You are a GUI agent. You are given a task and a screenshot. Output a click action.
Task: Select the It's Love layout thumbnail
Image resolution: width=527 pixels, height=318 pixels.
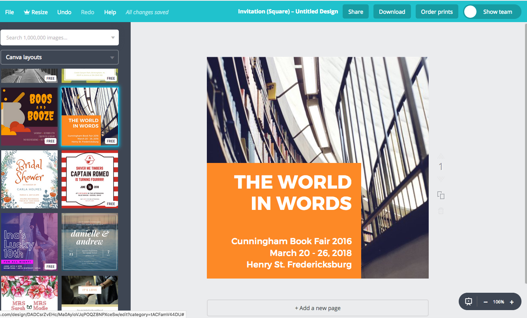(x=90, y=293)
